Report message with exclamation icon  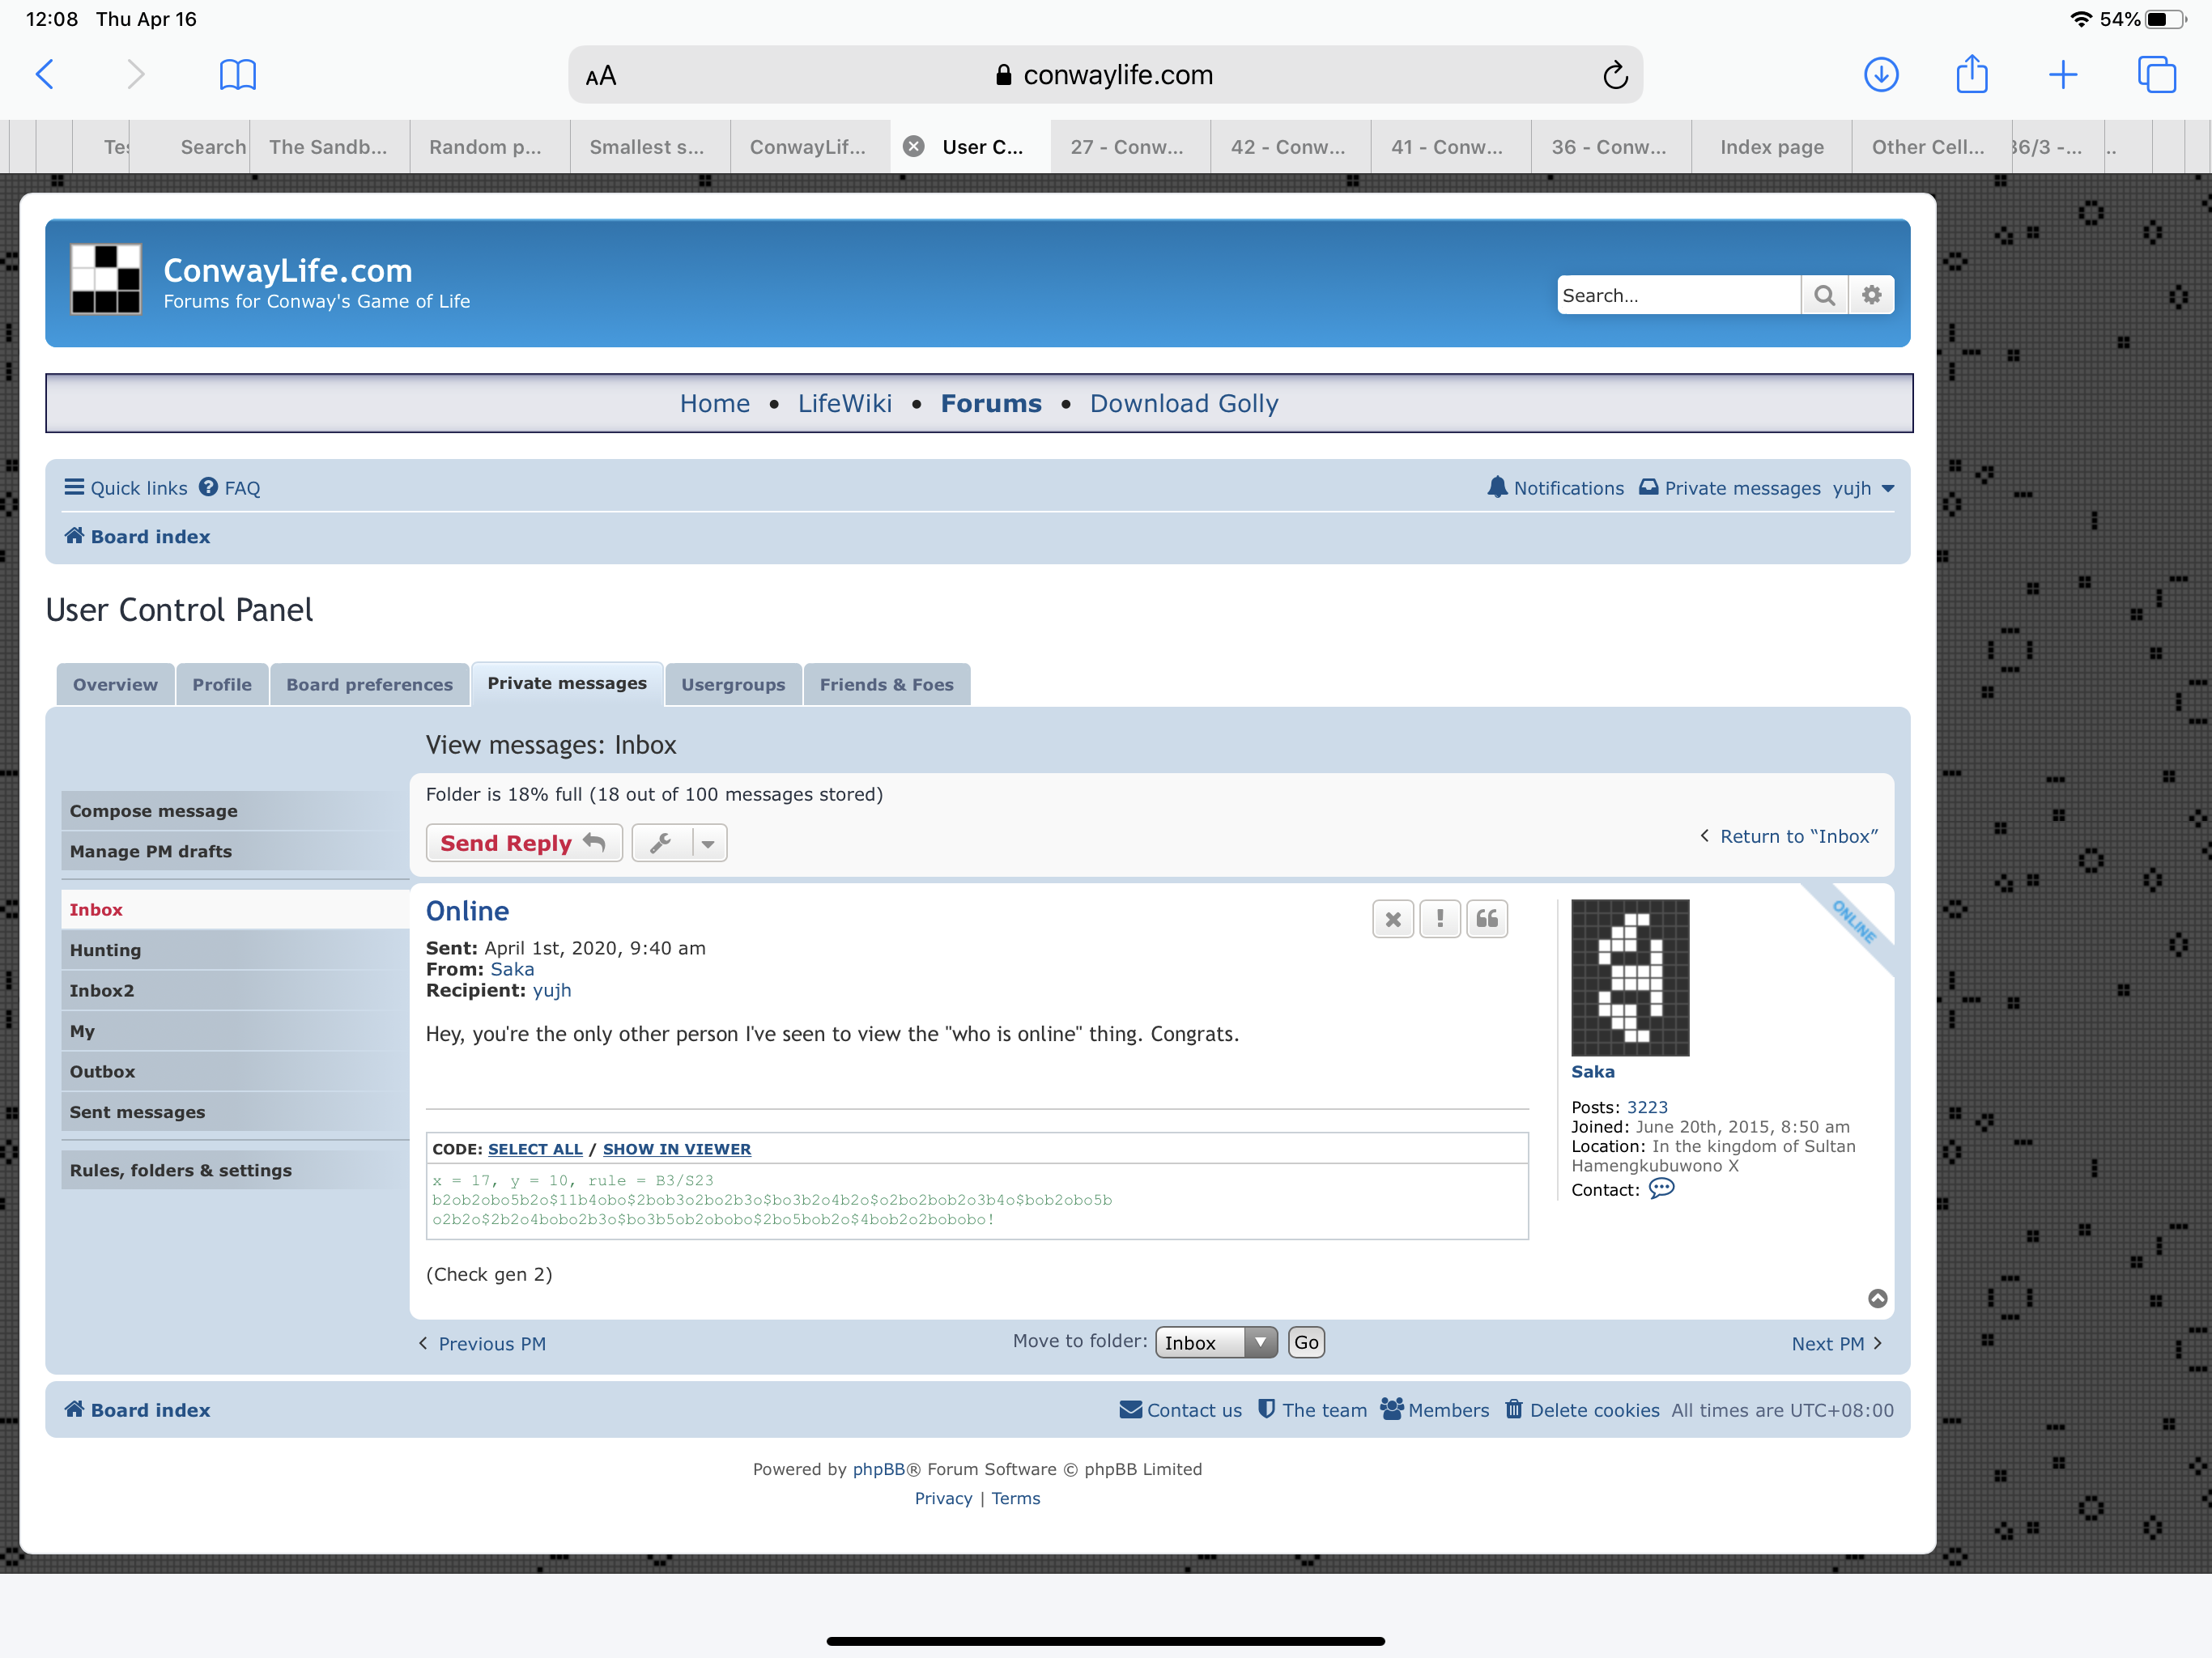1440,919
